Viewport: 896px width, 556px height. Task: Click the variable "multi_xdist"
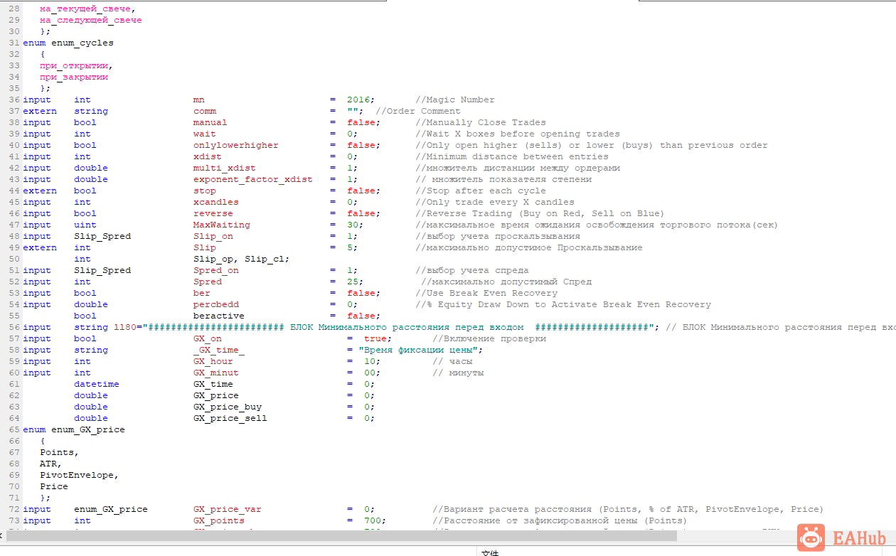pyautogui.click(x=225, y=168)
